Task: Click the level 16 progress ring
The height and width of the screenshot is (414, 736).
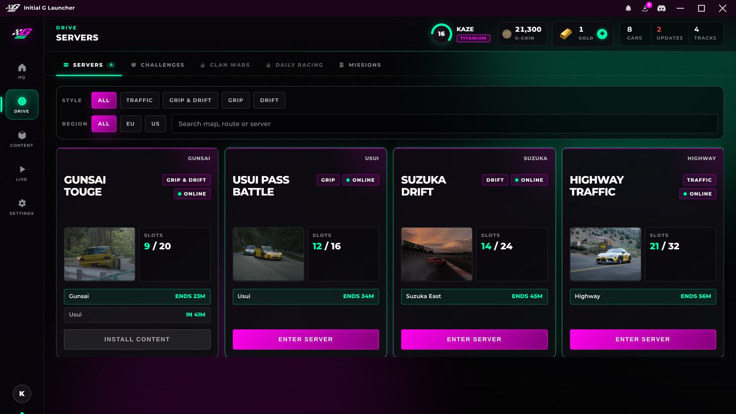Action: point(441,34)
